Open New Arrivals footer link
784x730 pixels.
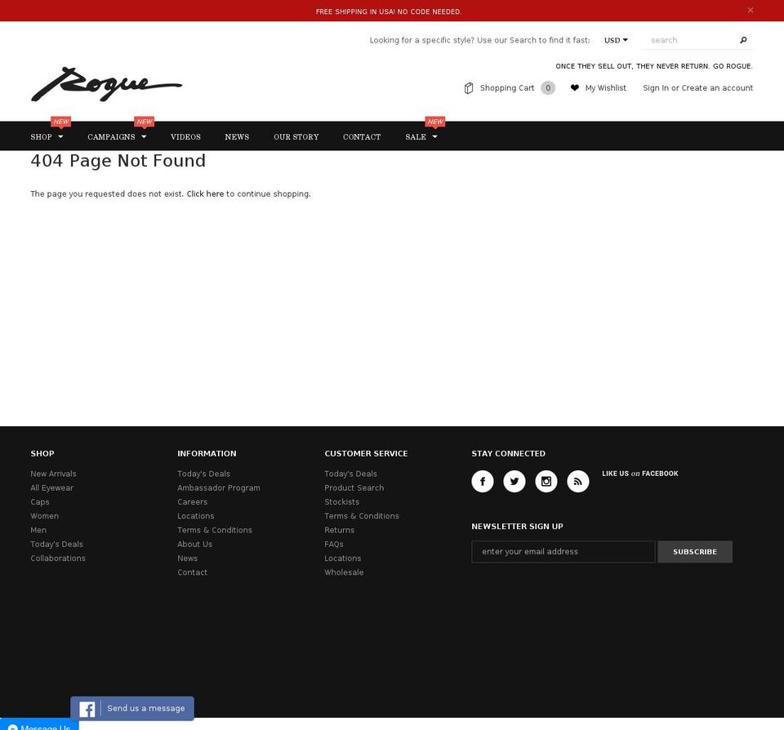[x=54, y=474]
